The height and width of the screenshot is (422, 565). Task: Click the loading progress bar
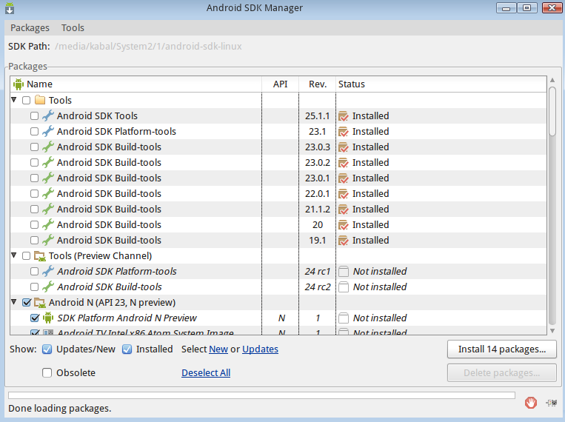pyautogui.click(x=261, y=395)
